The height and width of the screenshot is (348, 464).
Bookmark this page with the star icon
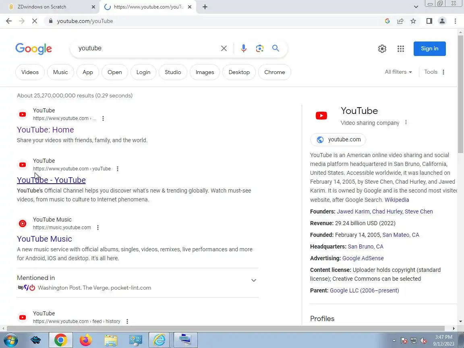coord(413,21)
